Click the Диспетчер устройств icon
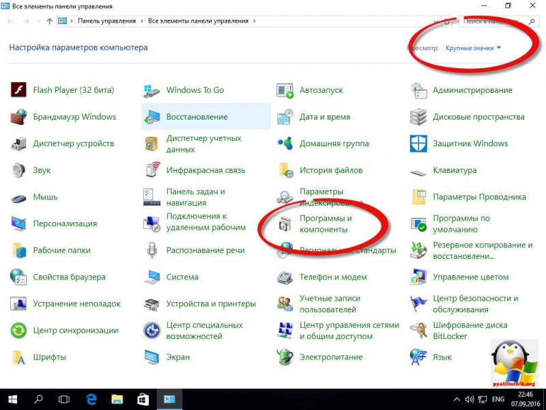The image size is (546, 410). coord(18,143)
